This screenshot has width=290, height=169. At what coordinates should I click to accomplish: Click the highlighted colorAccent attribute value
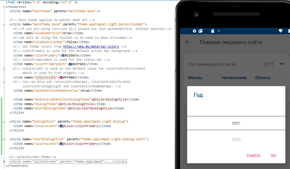(x=46, y=78)
